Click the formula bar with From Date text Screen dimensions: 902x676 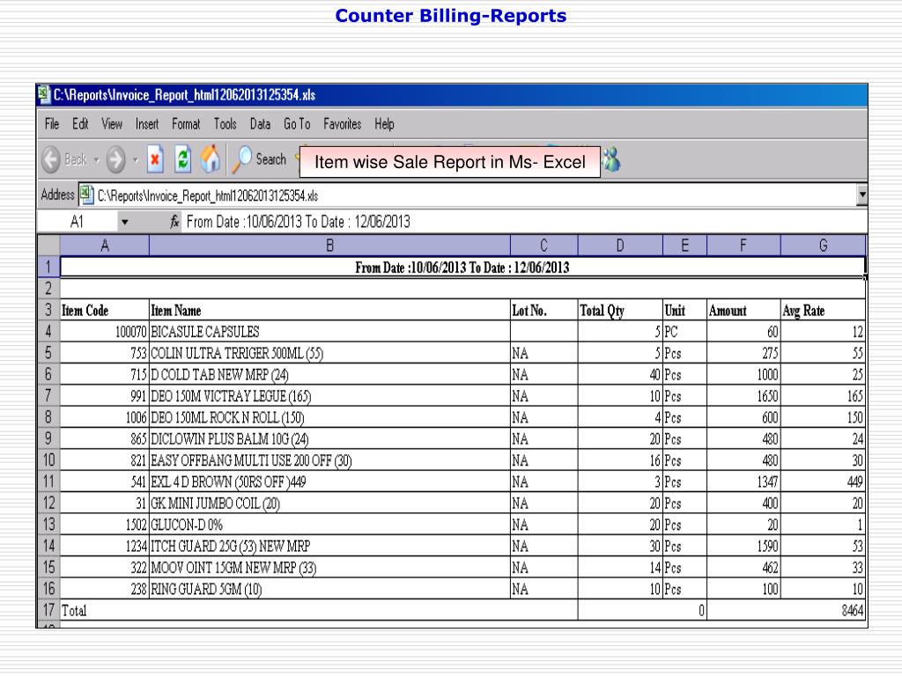[525, 222]
